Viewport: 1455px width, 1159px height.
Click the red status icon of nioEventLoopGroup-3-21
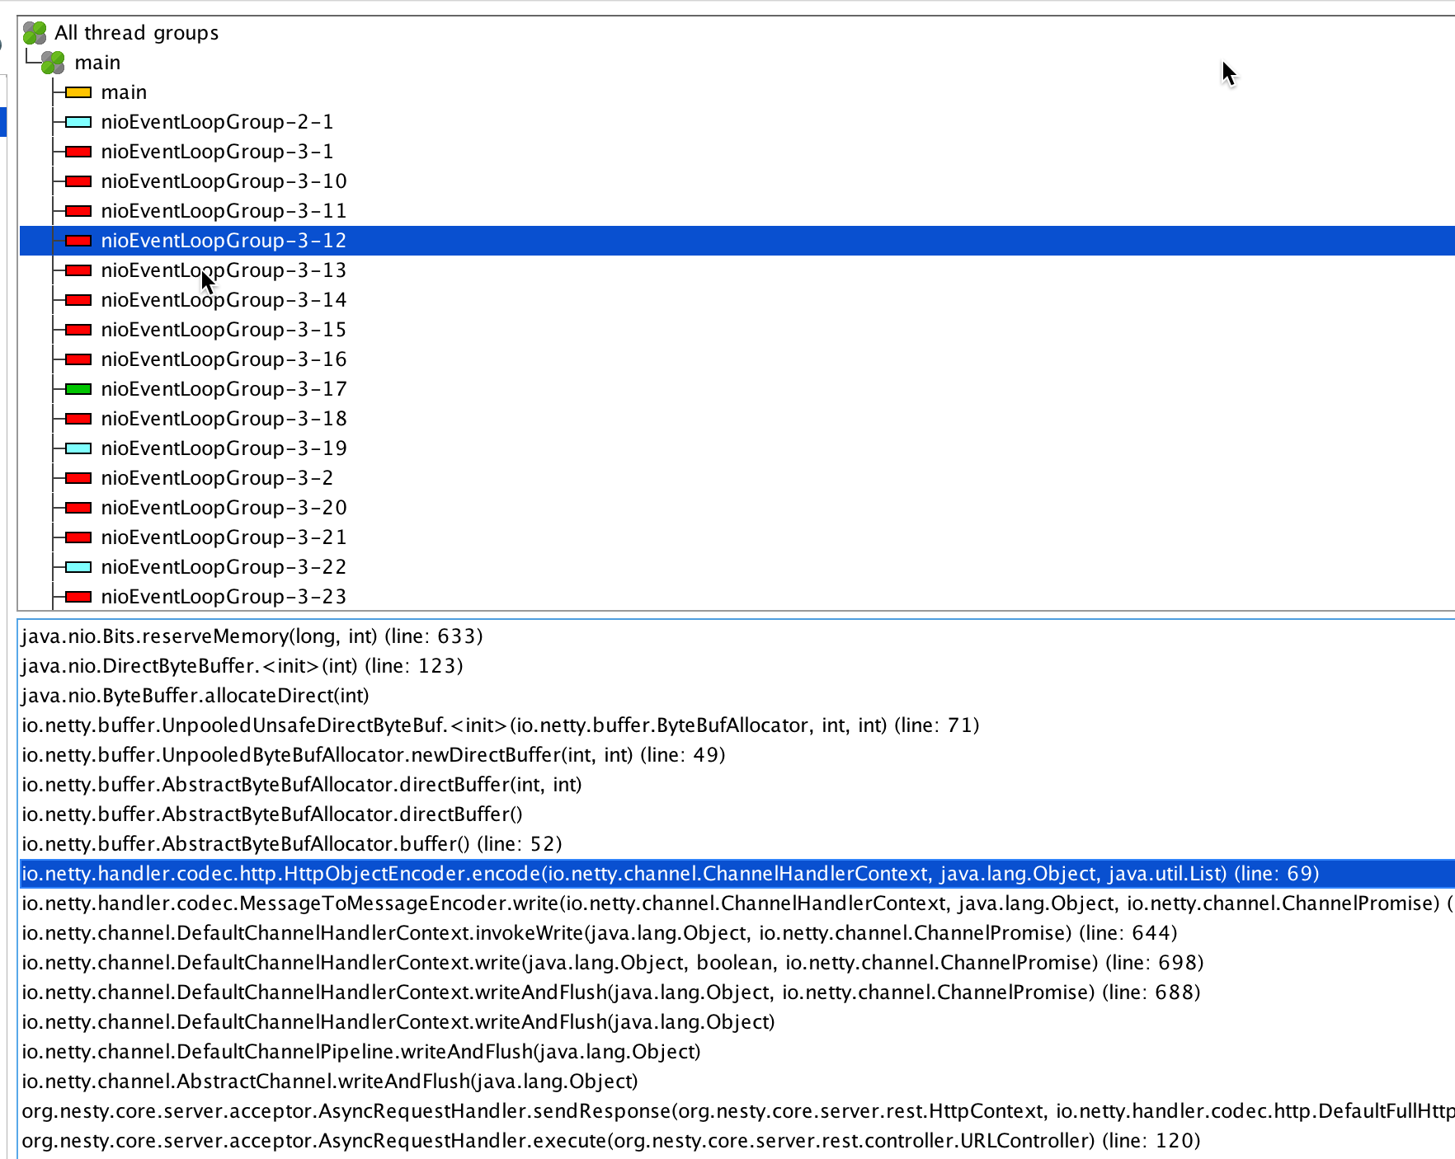point(78,537)
